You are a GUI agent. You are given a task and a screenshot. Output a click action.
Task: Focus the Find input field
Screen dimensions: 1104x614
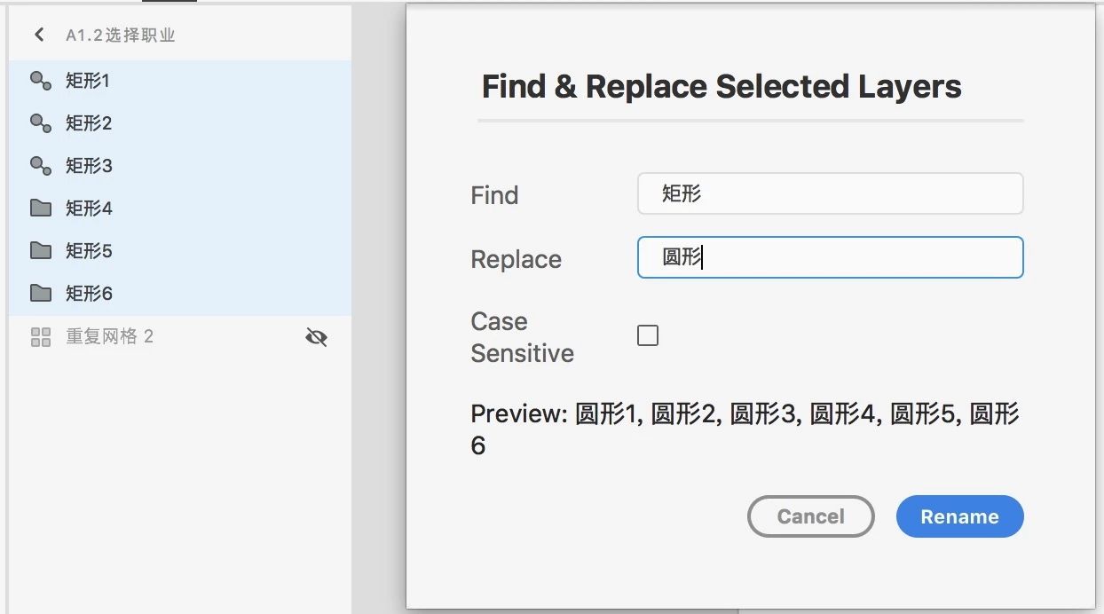pos(831,193)
